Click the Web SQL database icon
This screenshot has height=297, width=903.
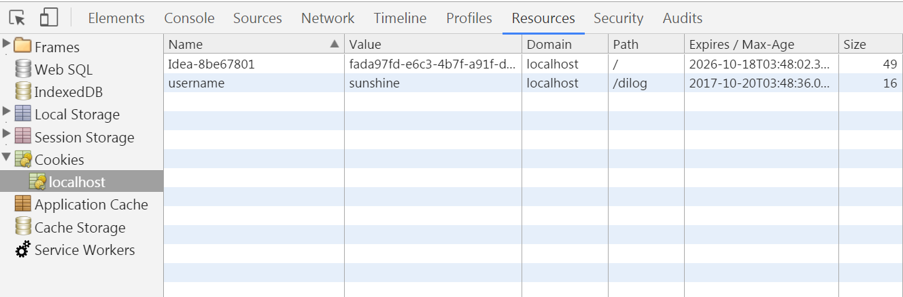click(x=23, y=68)
